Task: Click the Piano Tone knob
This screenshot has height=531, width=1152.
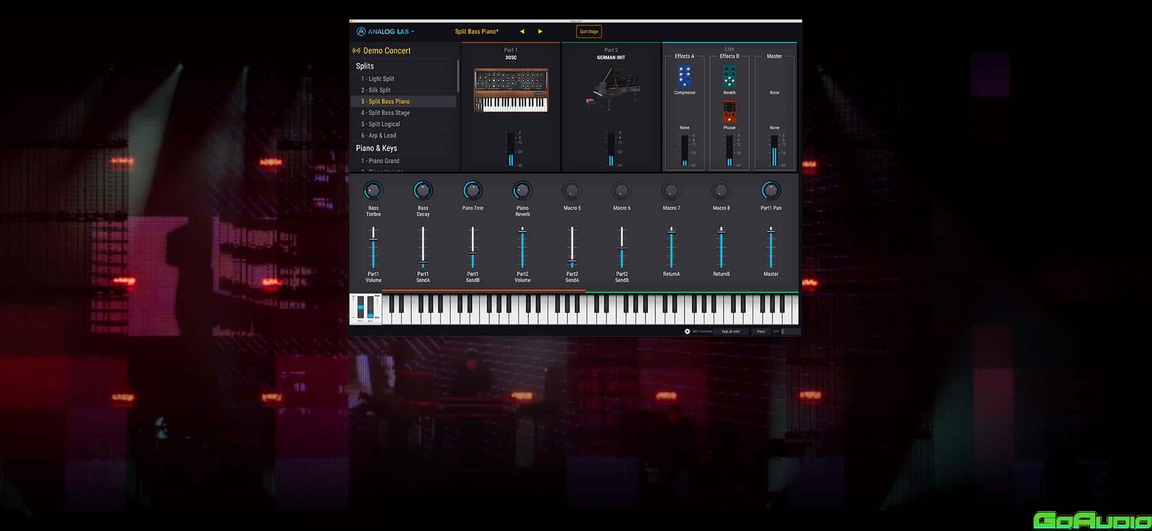Action: click(x=473, y=190)
